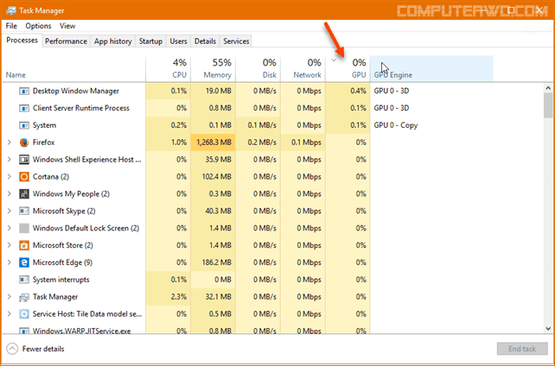Sort by the GPU Engine column header
Viewport: 555px width, 366px height.
pos(432,69)
